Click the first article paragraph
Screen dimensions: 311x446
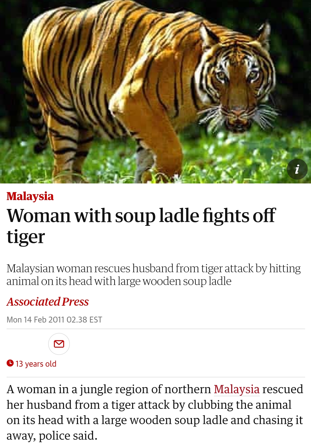pos(155,412)
